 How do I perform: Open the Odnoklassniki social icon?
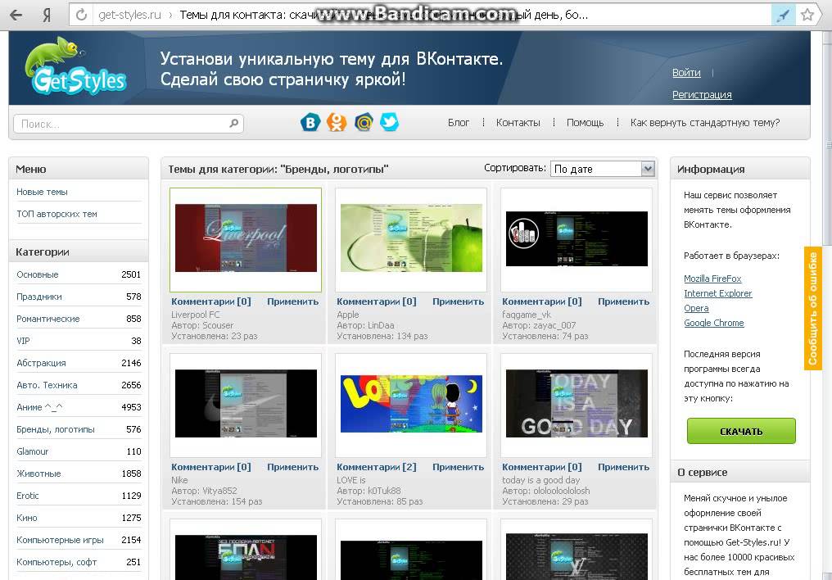[337, 123]
